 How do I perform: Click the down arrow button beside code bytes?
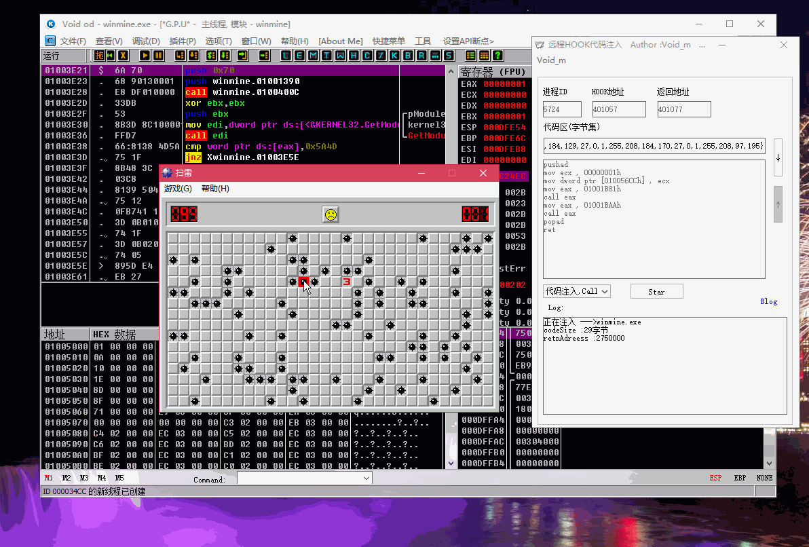(778, 158)
